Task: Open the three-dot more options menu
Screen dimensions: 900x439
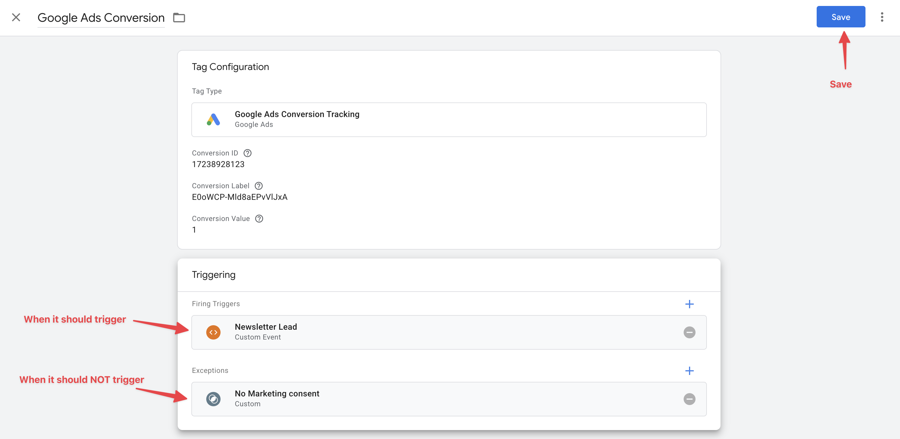Action: [x=882, y=17]
